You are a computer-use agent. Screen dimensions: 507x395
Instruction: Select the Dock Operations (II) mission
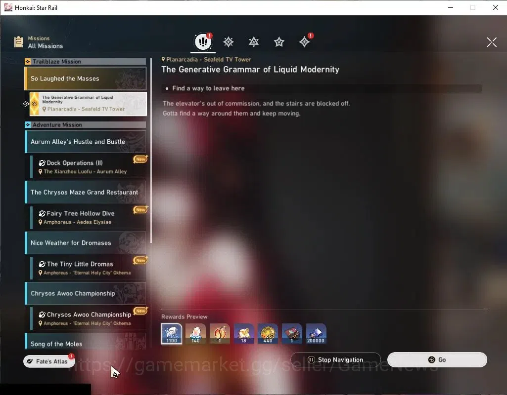[88, 166]
